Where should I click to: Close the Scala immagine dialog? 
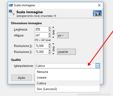click(99, 5)
